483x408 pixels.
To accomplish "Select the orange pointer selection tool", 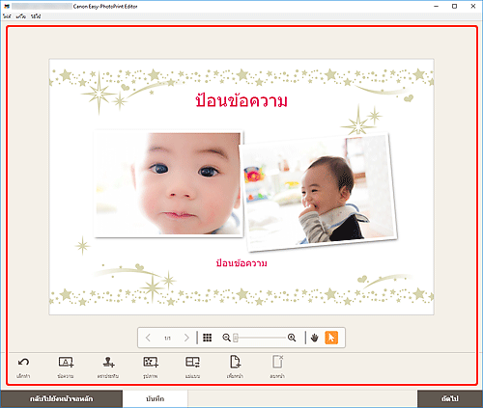I will tap(331, 338).
